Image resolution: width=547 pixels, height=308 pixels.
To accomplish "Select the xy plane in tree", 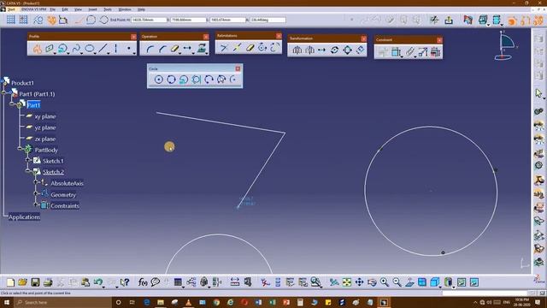I will 45,116.
